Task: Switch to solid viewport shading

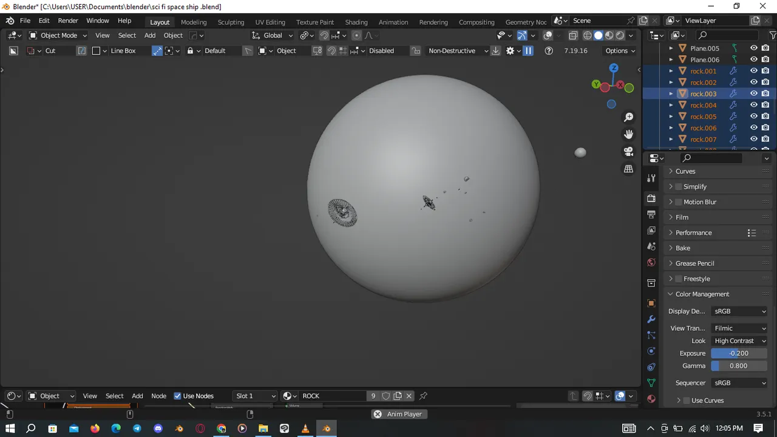Action: point(598,35)
